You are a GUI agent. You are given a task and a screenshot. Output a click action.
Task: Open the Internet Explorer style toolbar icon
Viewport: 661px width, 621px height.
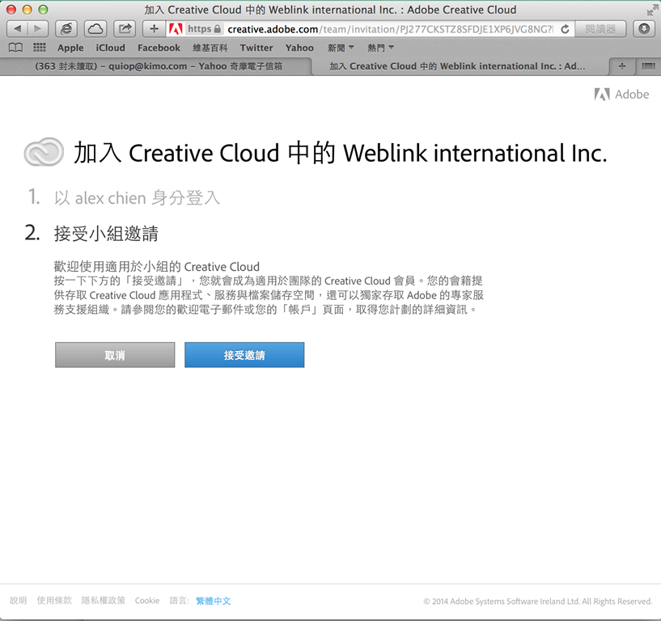tap(66, 28)
